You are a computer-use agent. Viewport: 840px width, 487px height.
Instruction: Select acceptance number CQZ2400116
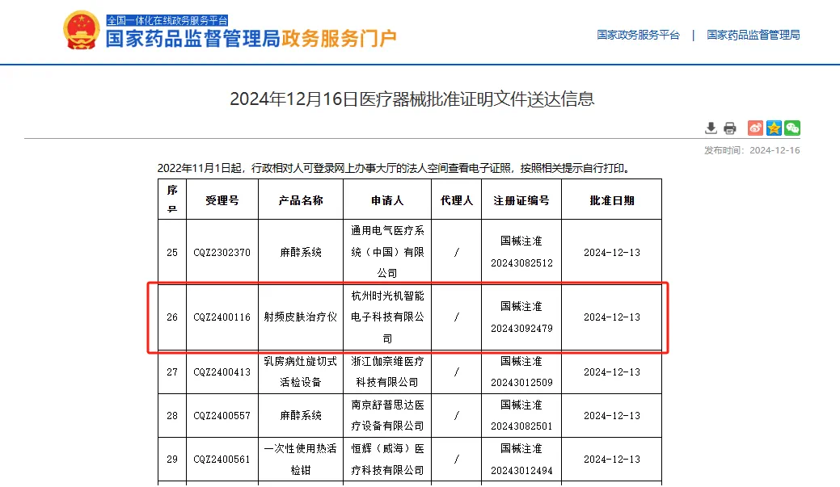click(x=222, y=317)
